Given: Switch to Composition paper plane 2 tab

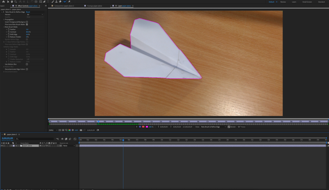Looking at the screenshot, I should pyautogui.click(x=64, y=6).
